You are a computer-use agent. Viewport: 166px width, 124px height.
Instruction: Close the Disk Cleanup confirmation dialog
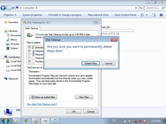pos(114,40)
